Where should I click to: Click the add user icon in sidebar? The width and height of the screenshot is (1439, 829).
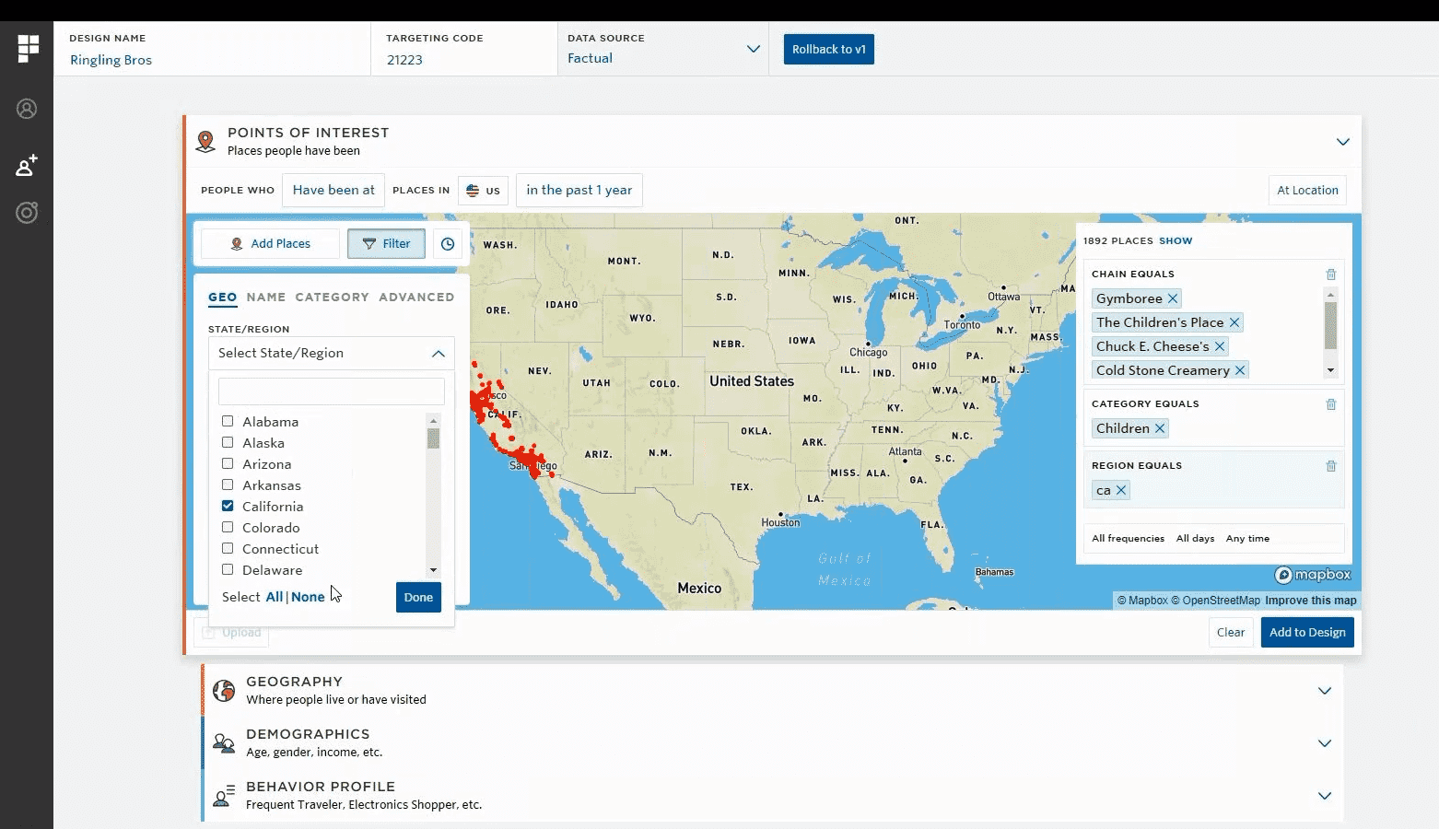pyautogui.click(x=27, y=166)
